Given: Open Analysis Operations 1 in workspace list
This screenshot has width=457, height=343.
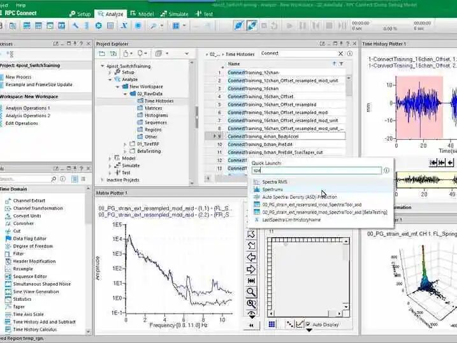Looking at the screenshot, I should pos(27,108).
